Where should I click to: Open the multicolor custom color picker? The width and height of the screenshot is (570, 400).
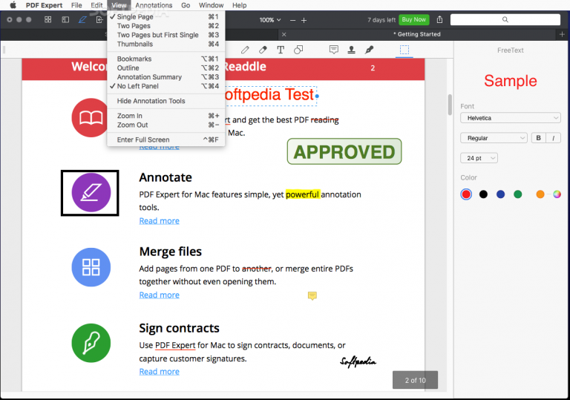(557, 194)
